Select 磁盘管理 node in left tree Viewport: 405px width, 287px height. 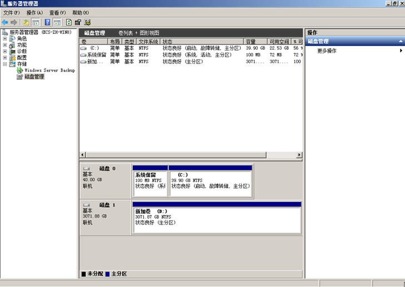point(34,77)
